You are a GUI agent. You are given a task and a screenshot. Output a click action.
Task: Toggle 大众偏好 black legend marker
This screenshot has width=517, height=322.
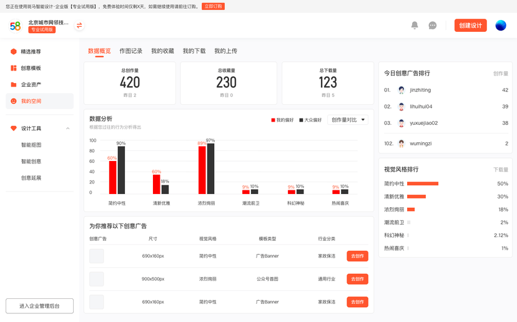301,120
